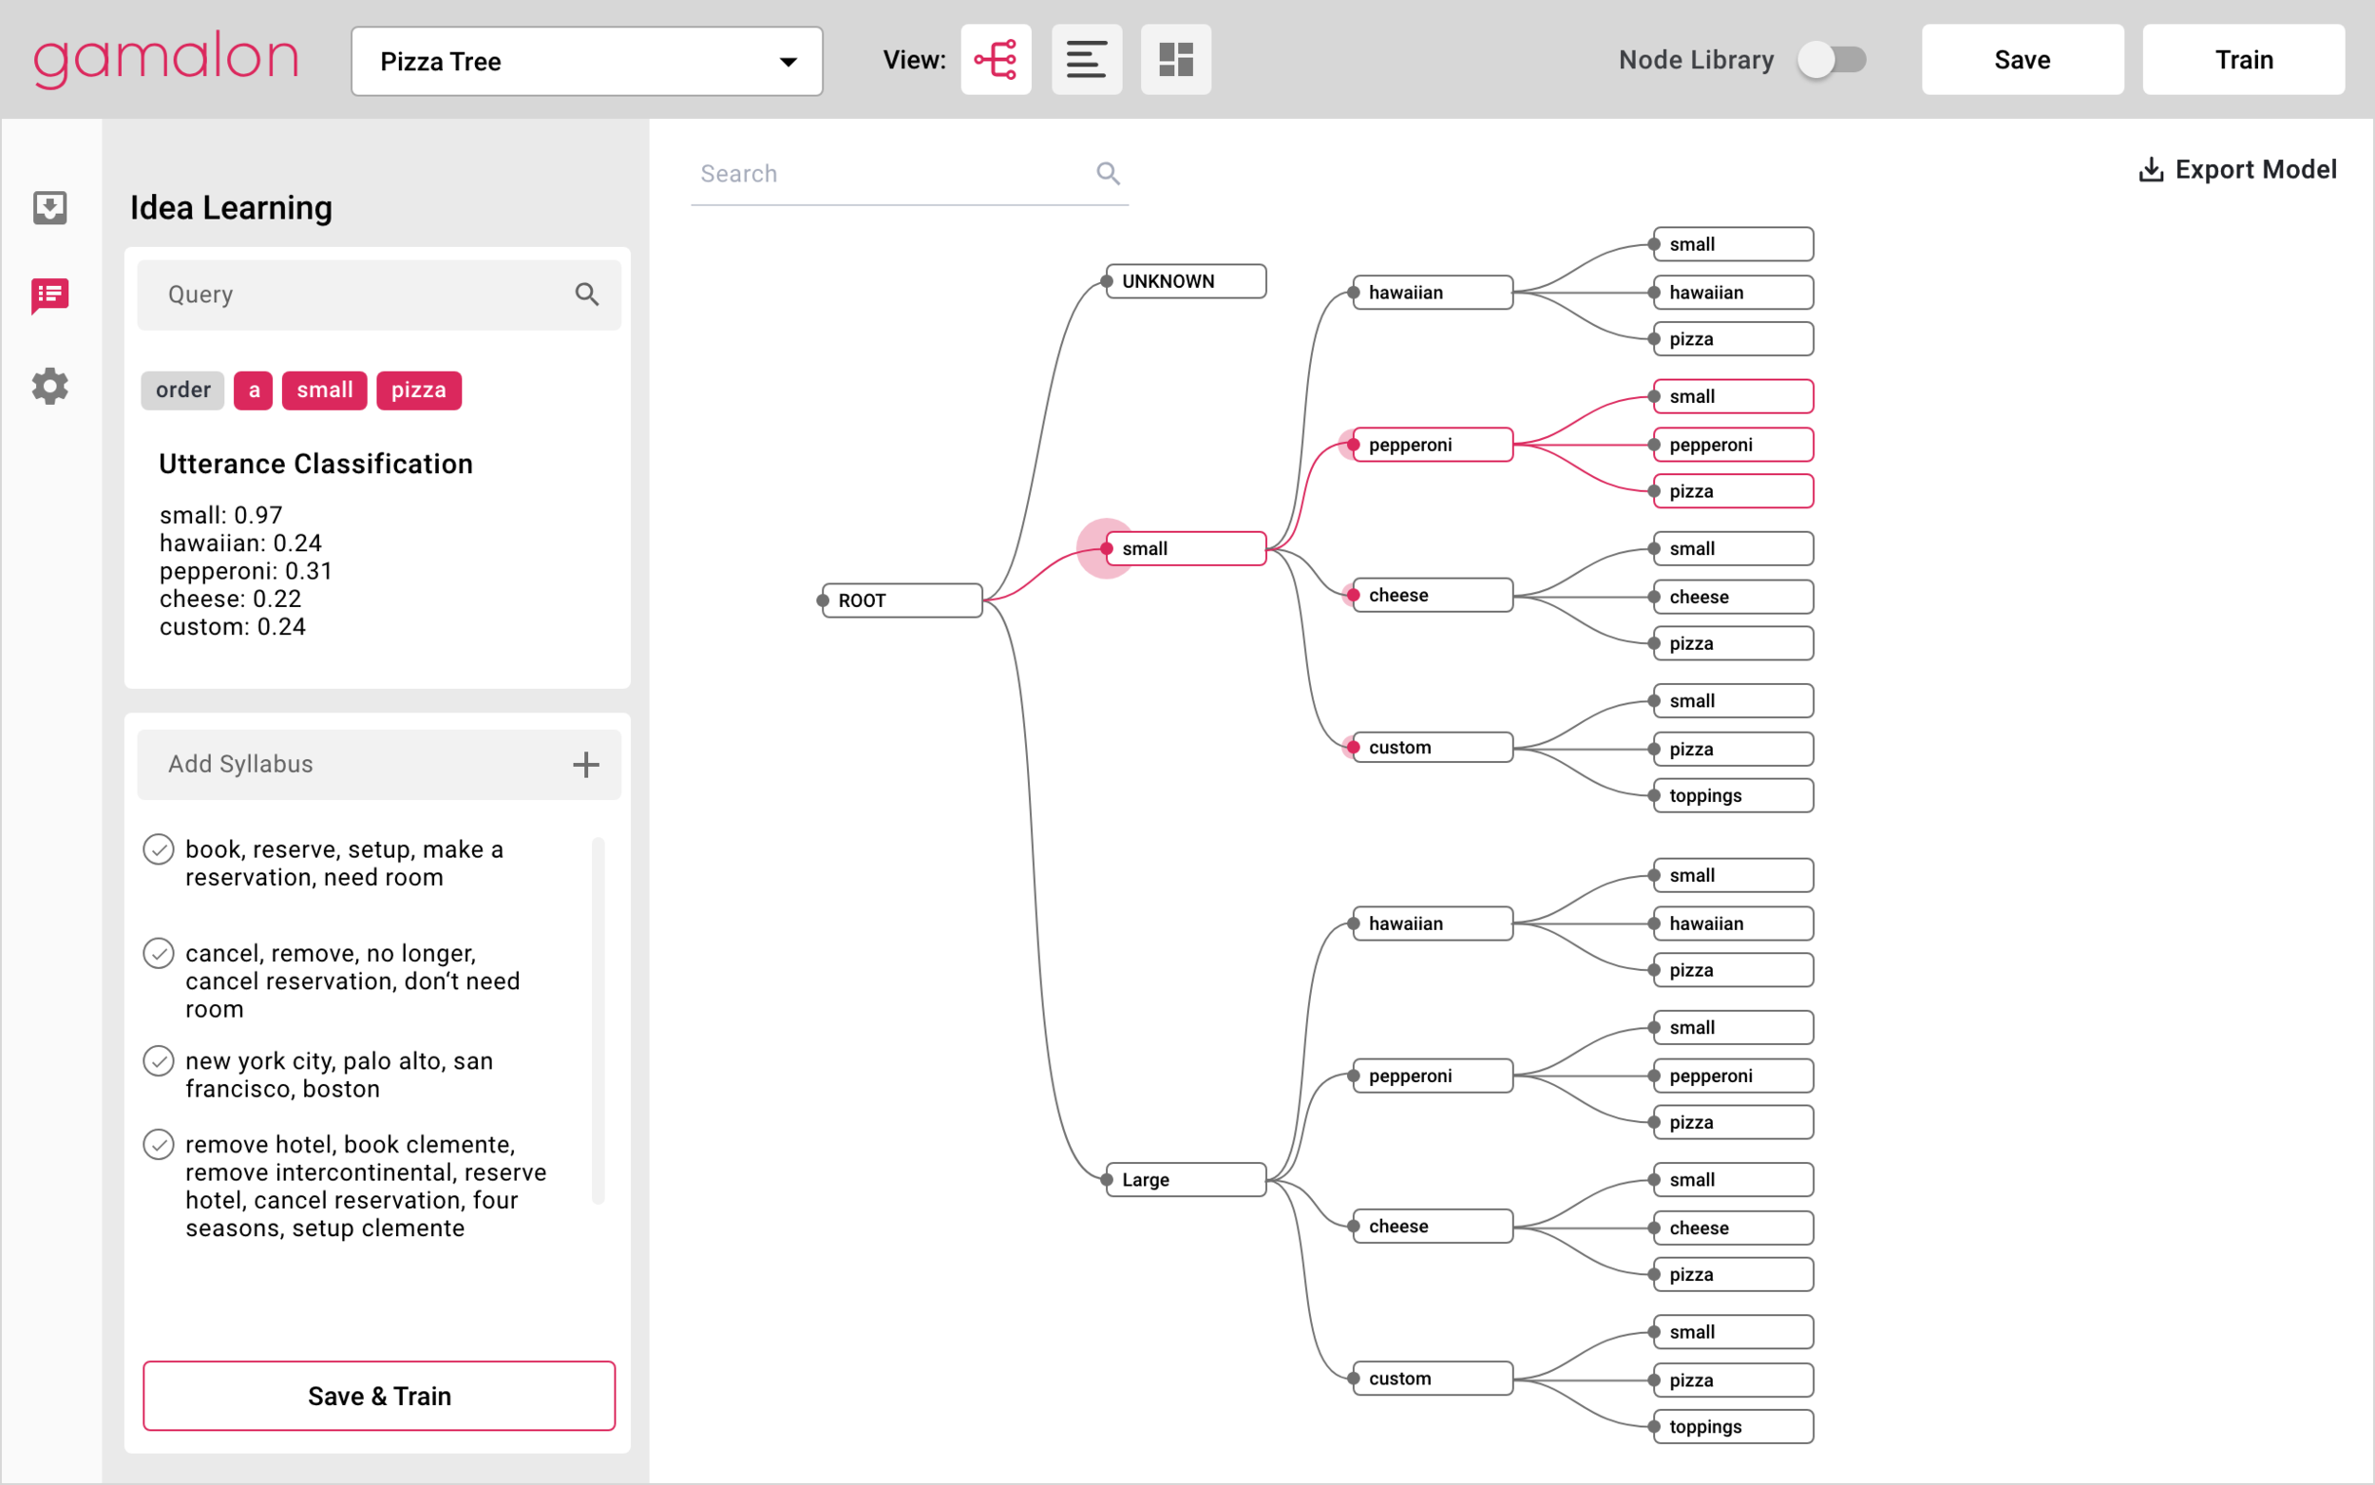Image resolution: width=2375 pixels, height=1485 pixels.
Task: Switch to text list view
Action: pyautogui.click(x=1086, y=60)
